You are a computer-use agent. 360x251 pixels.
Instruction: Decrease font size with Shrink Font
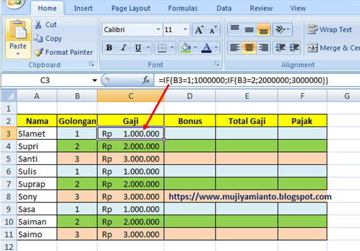click(213, 29)
